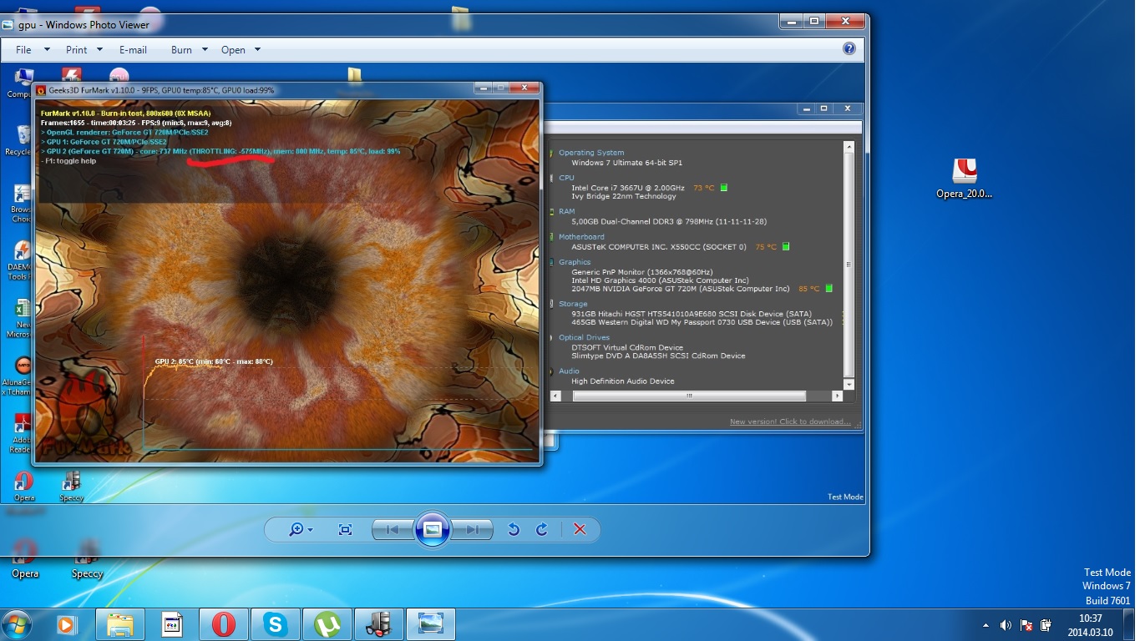1140x641 pixels.
Task: Switch to Speccy on the taskbar
Action: tap(379, 624)
